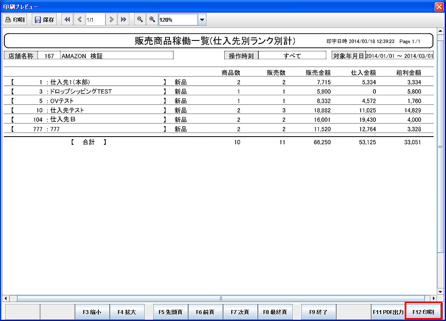446x321 pixels.
Task: Jump to first page with double-left arrow
Action: pyautogui.click(x=67, y=20)
